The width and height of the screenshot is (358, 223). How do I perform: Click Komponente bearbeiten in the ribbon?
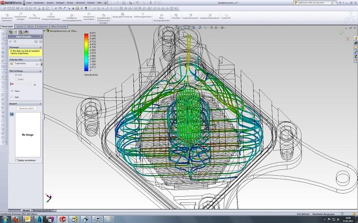(7, 17)
